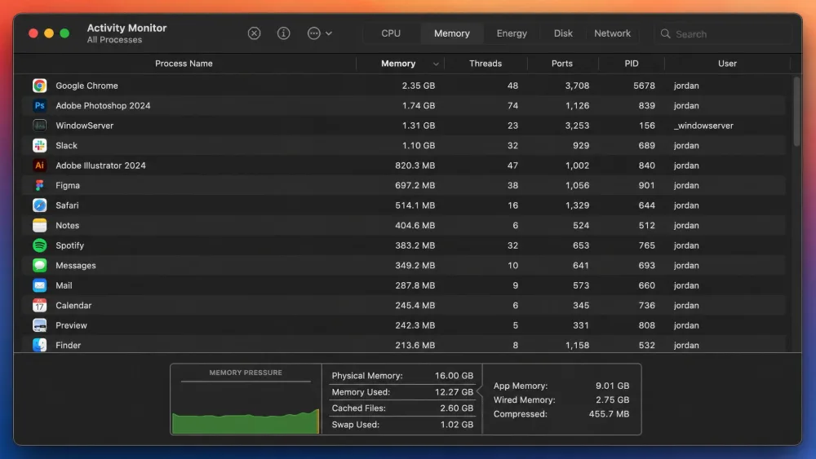Click the Calendar app icon
Viewport: 816px width, 459px height.
[39, 305]
